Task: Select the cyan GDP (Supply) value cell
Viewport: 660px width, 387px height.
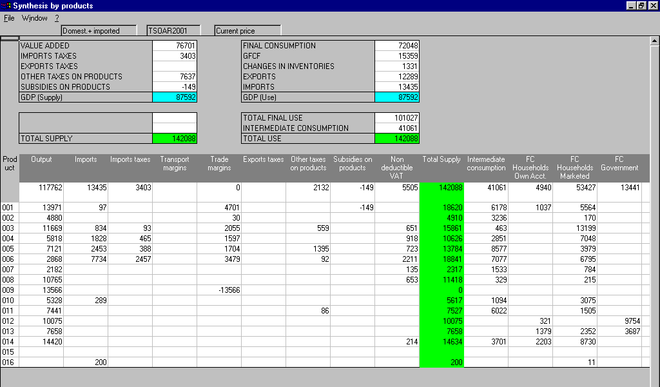Action: pos(175,97)
